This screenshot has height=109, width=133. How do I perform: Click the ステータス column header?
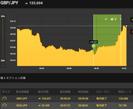[103, 92]
